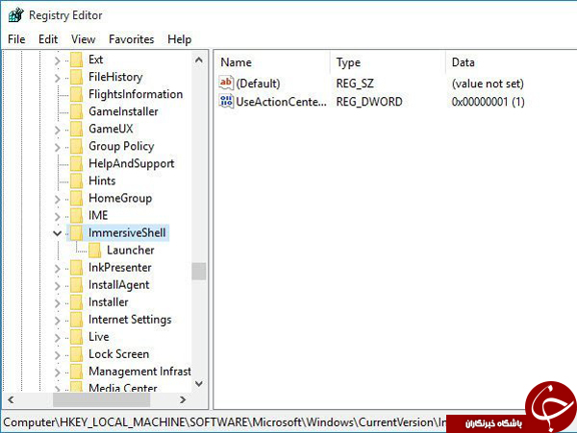
Task: Open the View menu
Action: (83, 39)
